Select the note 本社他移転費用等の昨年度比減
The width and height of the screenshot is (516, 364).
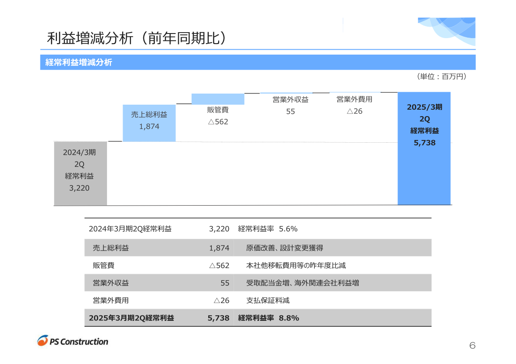tap(296, 265)
